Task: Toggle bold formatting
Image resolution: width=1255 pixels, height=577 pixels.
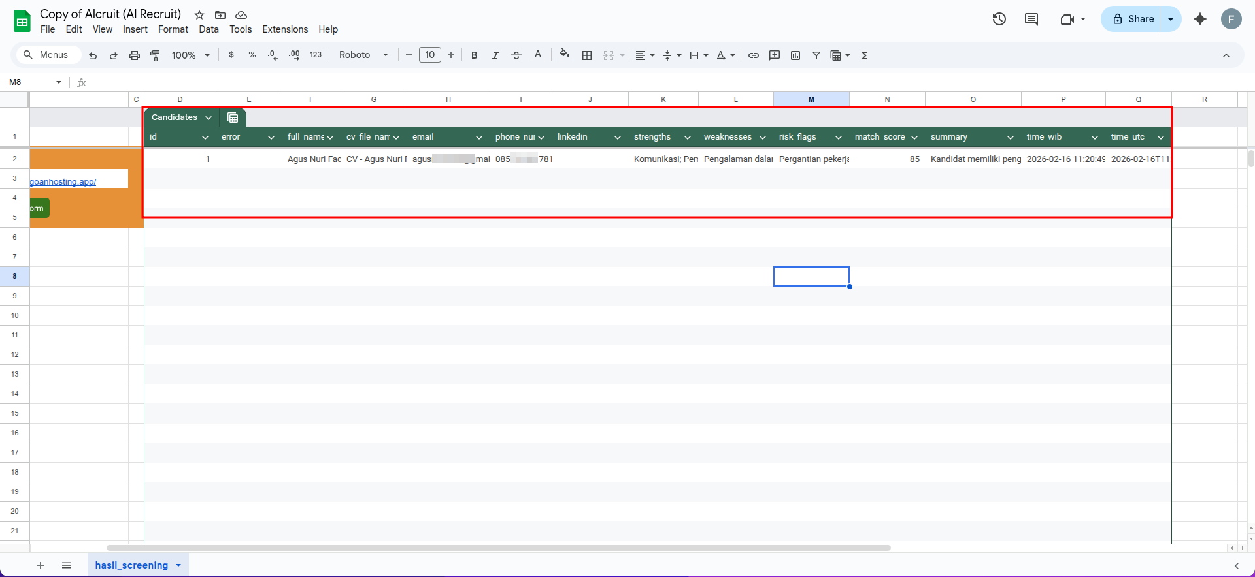Action: [475, 55]
